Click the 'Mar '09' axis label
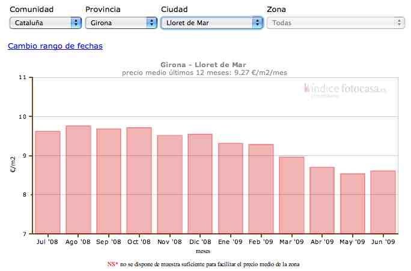411x271 pixels. click(291, 242)
